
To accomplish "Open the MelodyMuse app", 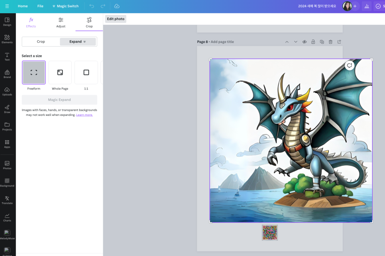I will tap(7, 235).
